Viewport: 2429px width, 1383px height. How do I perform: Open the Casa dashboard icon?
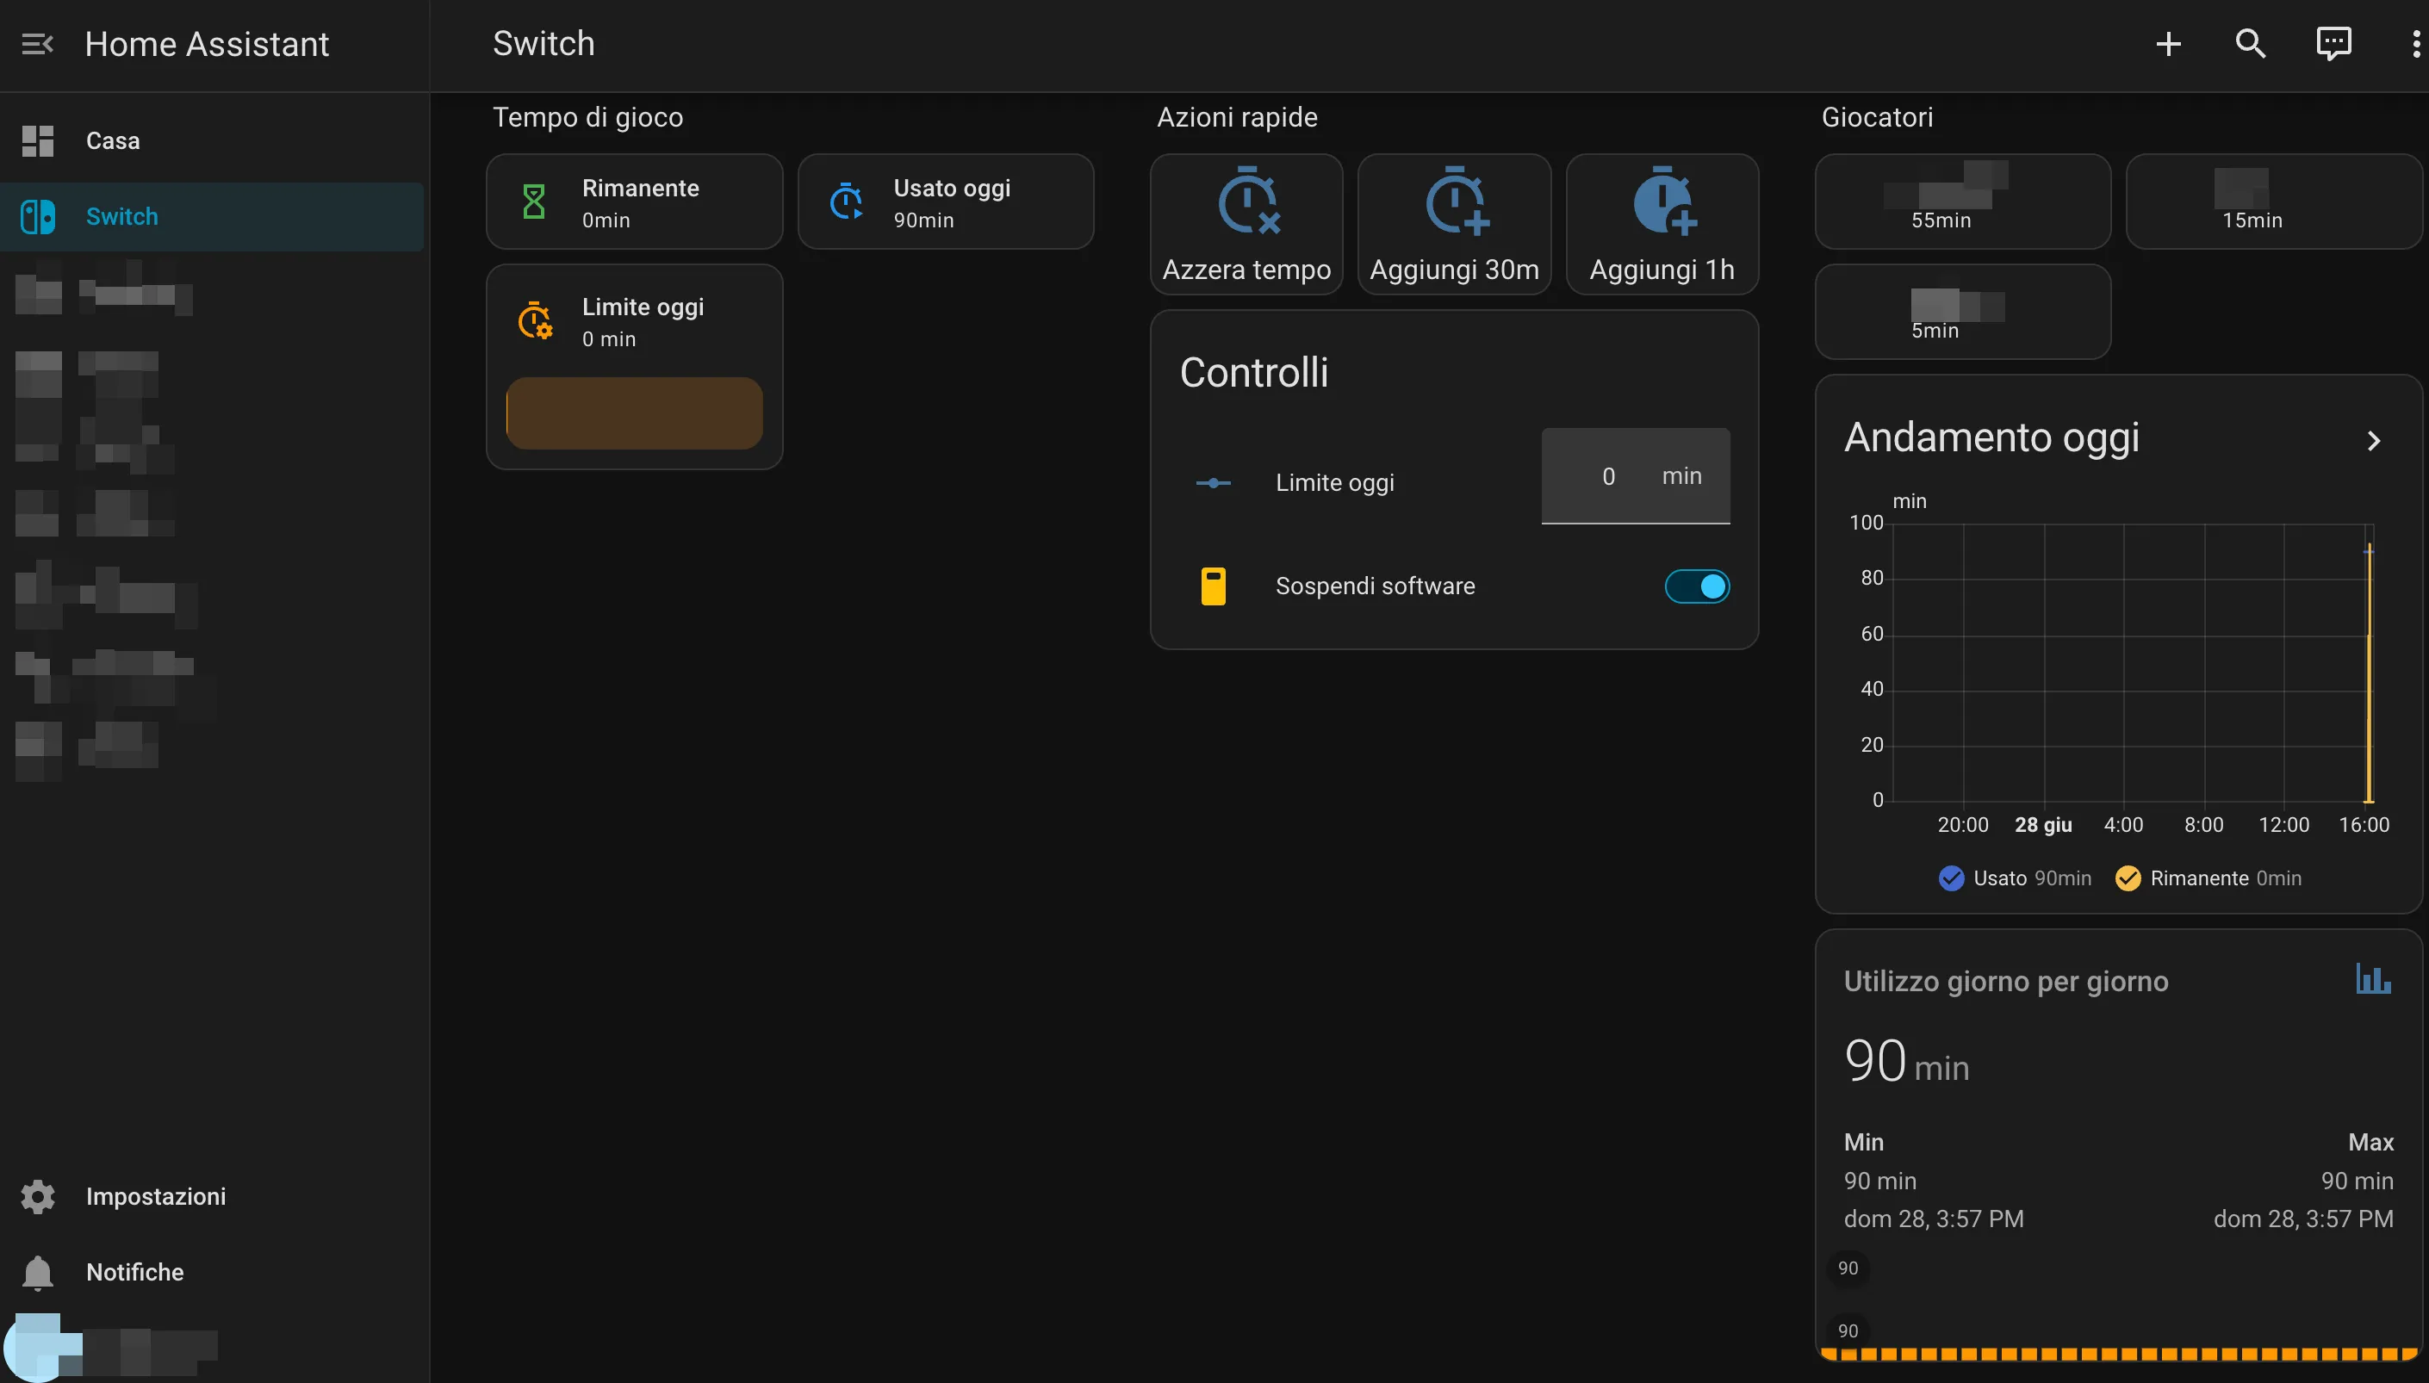pos(38,140)
